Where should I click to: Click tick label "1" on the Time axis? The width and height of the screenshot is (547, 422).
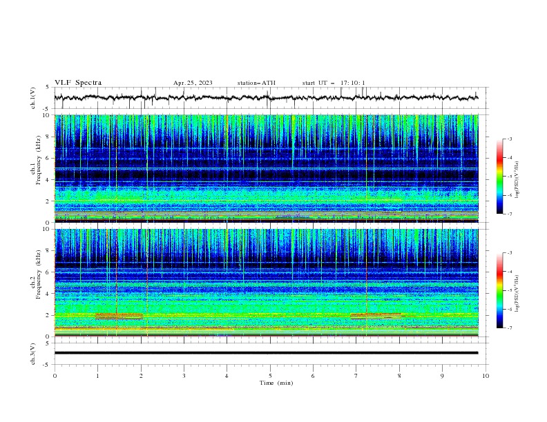click(97, 376)
